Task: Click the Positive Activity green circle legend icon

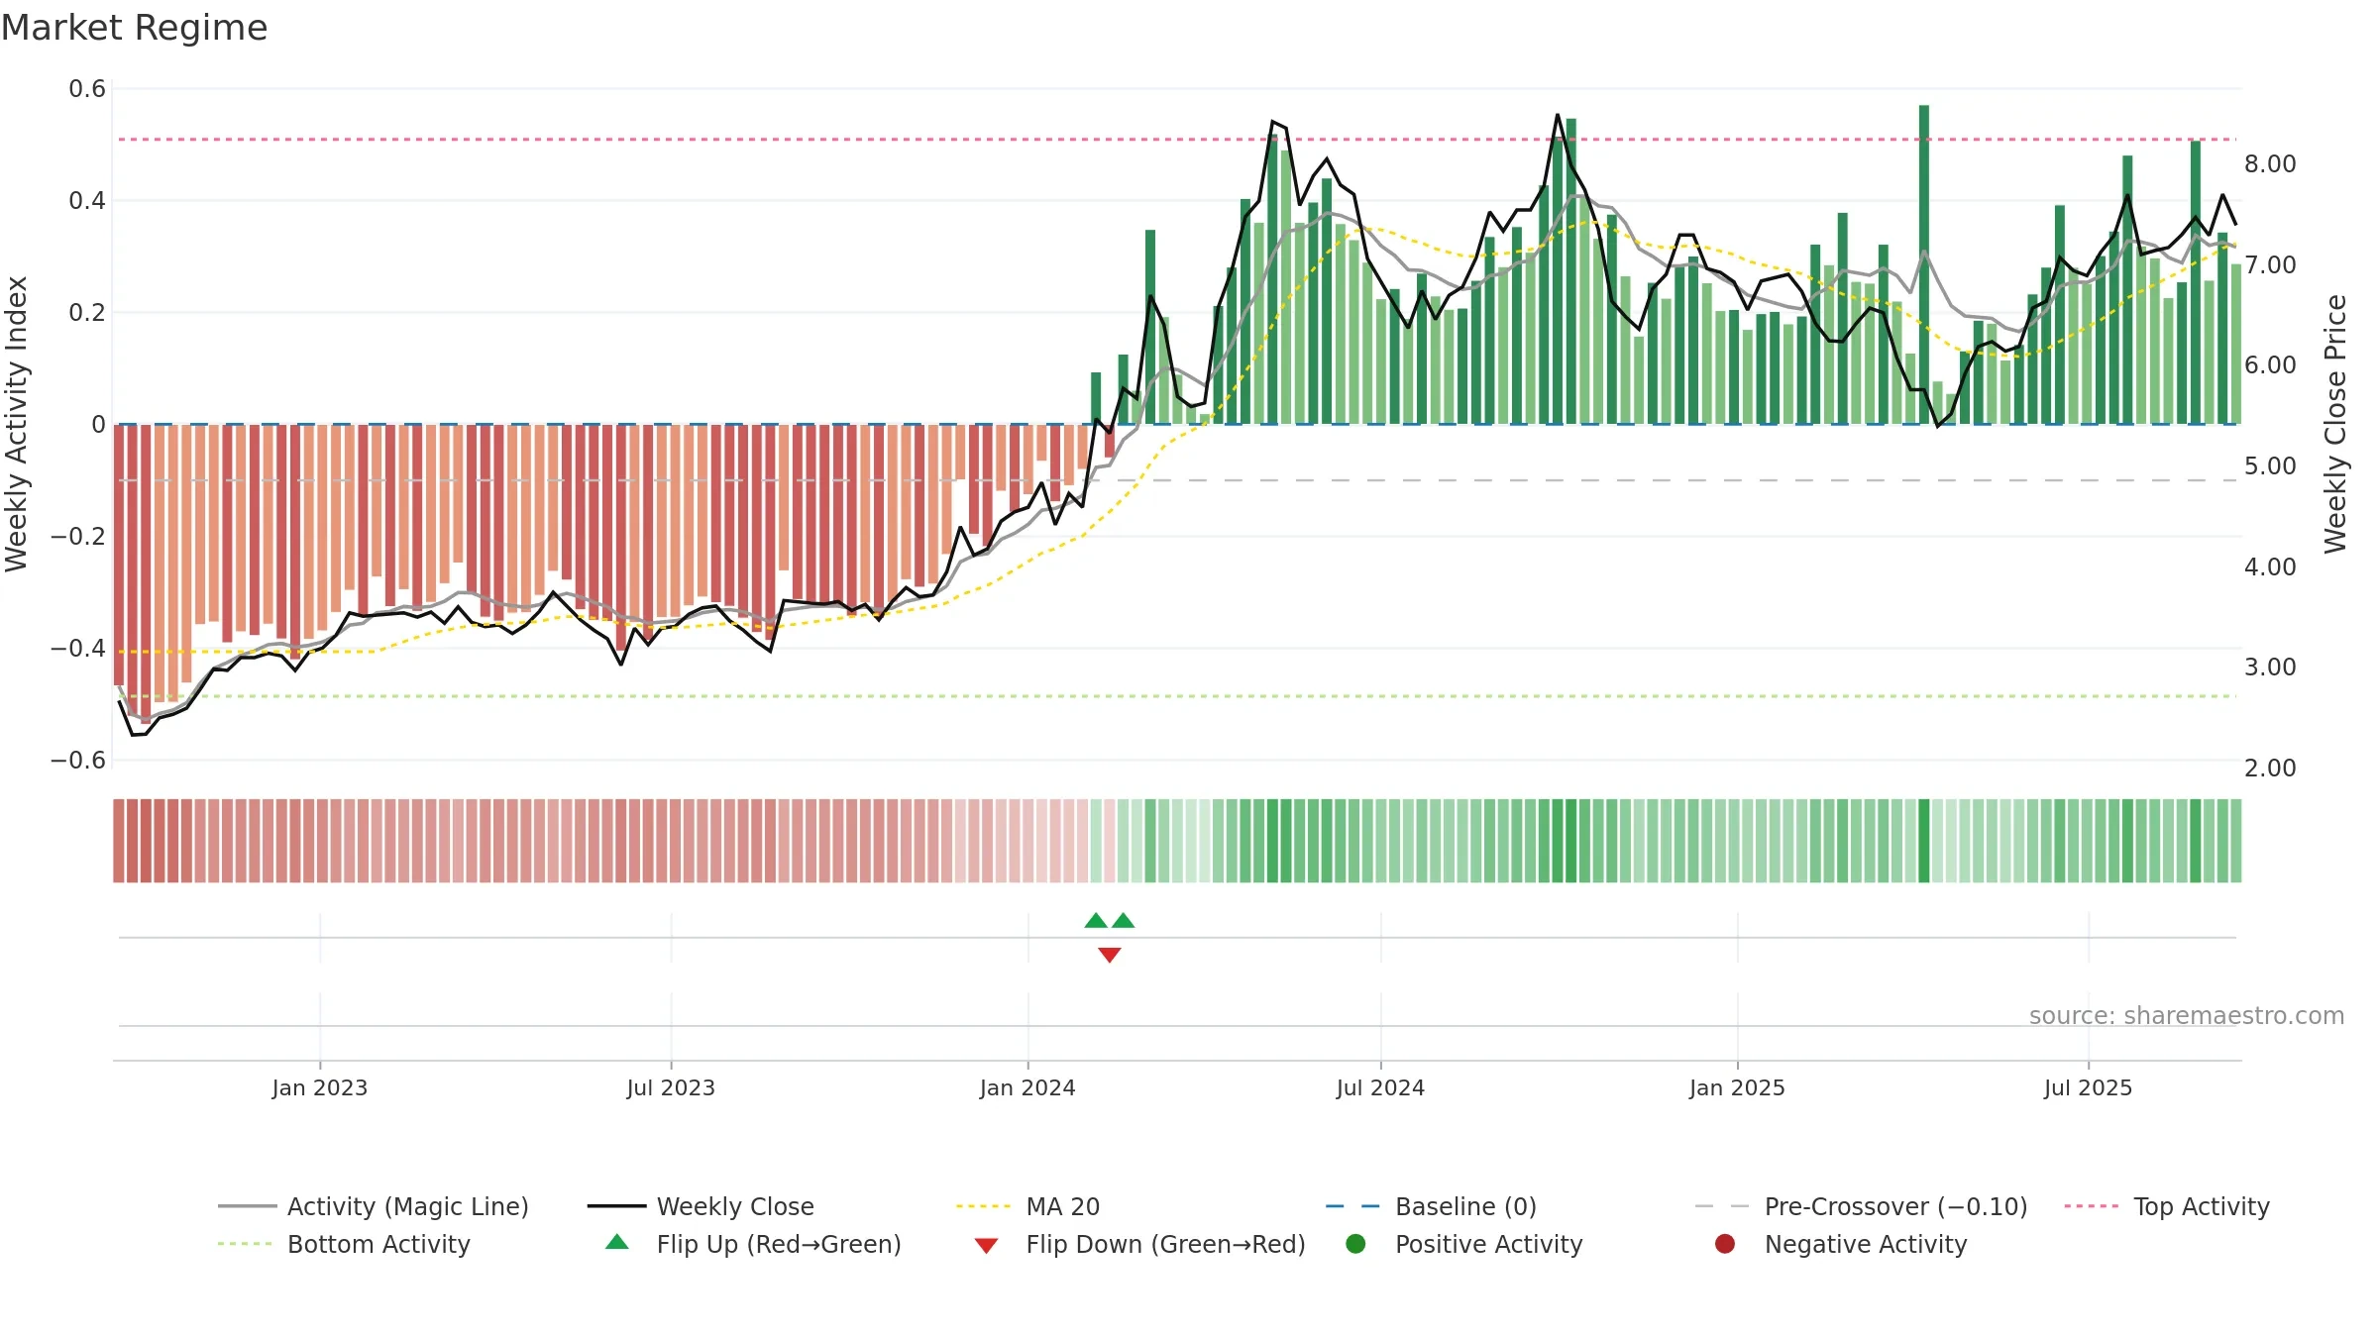Action: 1355,1243
